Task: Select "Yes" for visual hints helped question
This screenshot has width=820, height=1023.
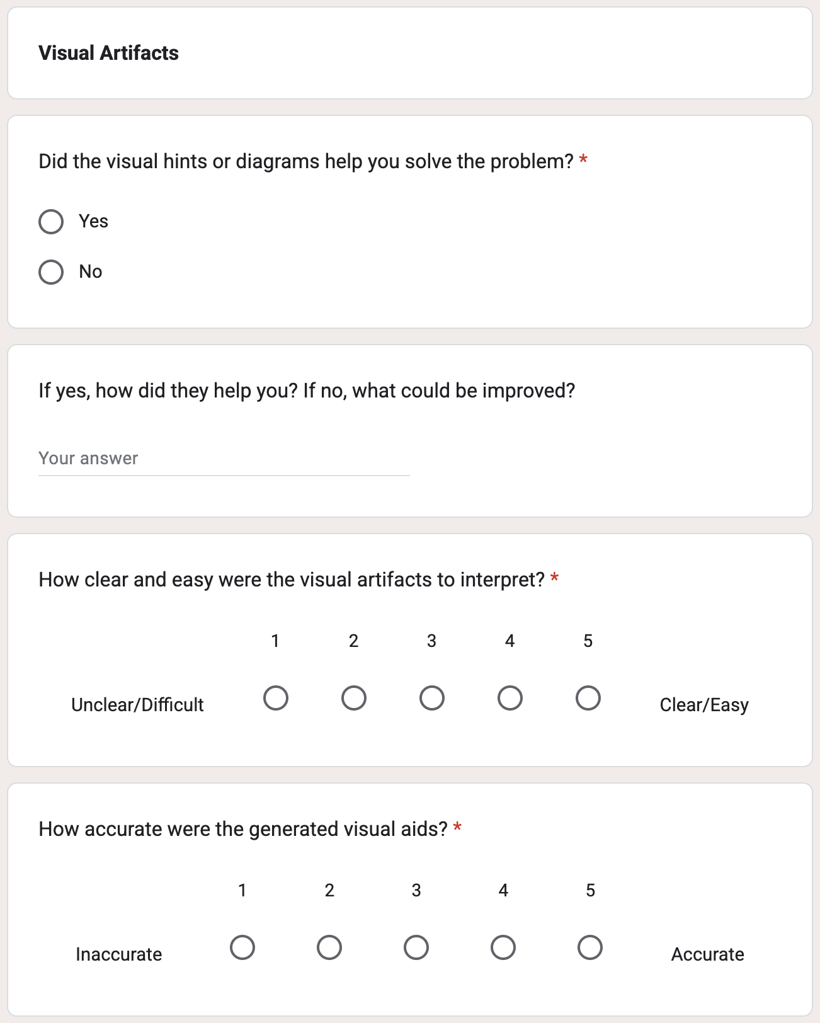Action: coord(51,222)
